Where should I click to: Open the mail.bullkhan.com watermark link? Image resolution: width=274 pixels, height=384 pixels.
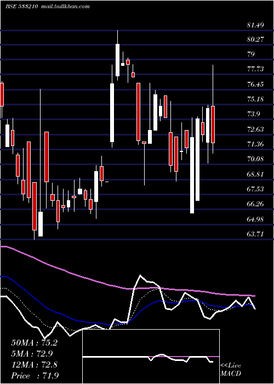tap(65, 7)
